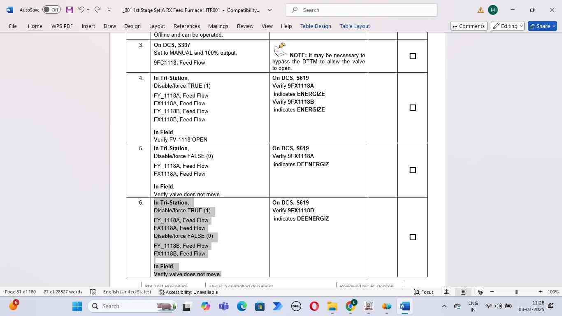Click the Word icon on the taskbar
Viewport: 562px width, 316px height.
click(404, 306)
